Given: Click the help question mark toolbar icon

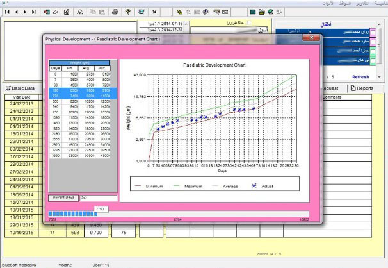Looking at the screenshot, I should (x=128, y=12).
